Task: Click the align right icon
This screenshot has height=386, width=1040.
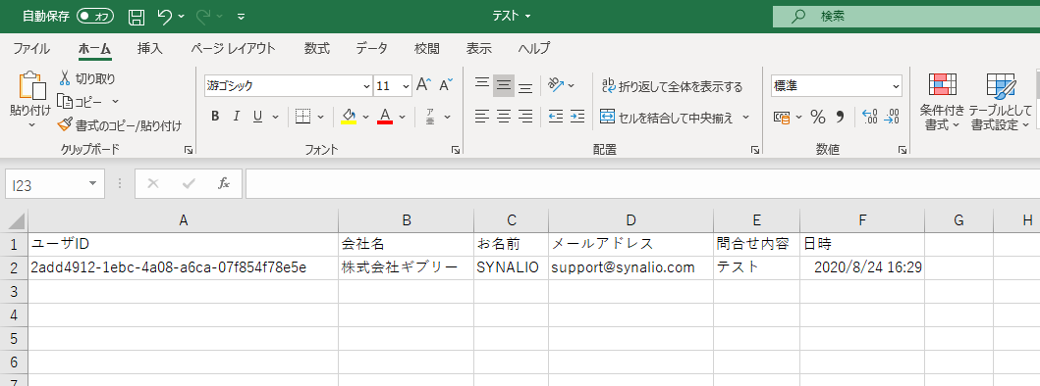Action: pyautogui.click(x=525, y=118)
